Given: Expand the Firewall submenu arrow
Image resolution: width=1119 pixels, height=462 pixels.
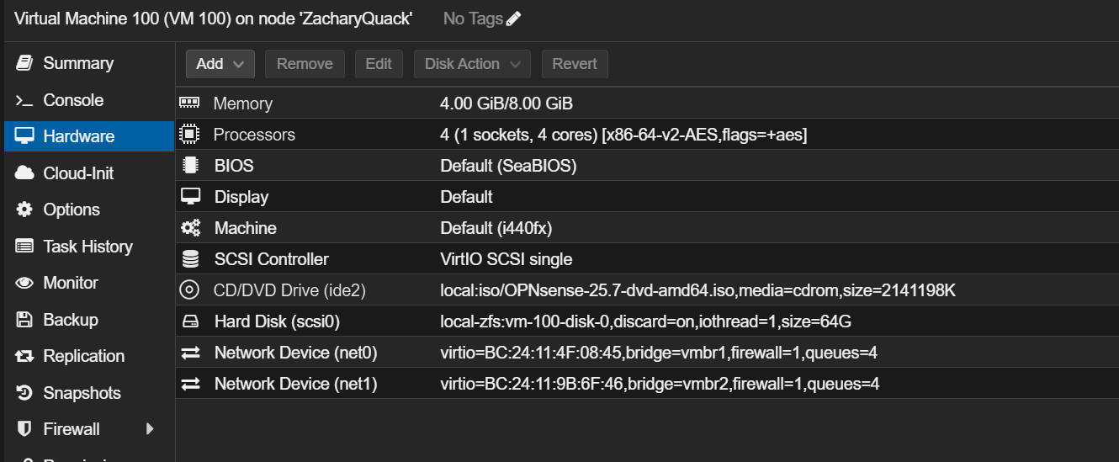Looking at the screenshot, I should (x=150, y=429).
